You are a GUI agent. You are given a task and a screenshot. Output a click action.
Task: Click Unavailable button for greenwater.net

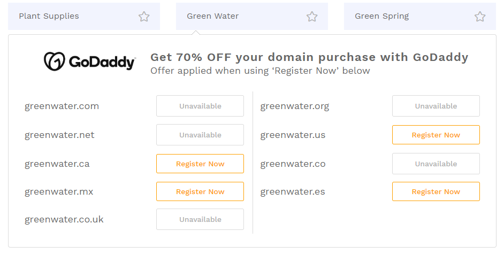tap(200, 135)
